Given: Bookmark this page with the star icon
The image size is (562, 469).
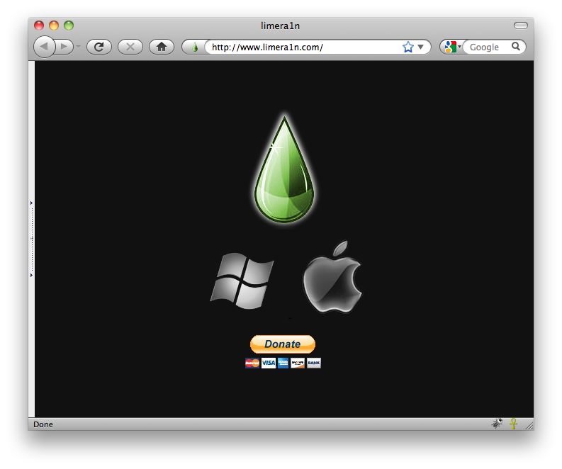Looking at the screenshot, I should coord(408,47).
